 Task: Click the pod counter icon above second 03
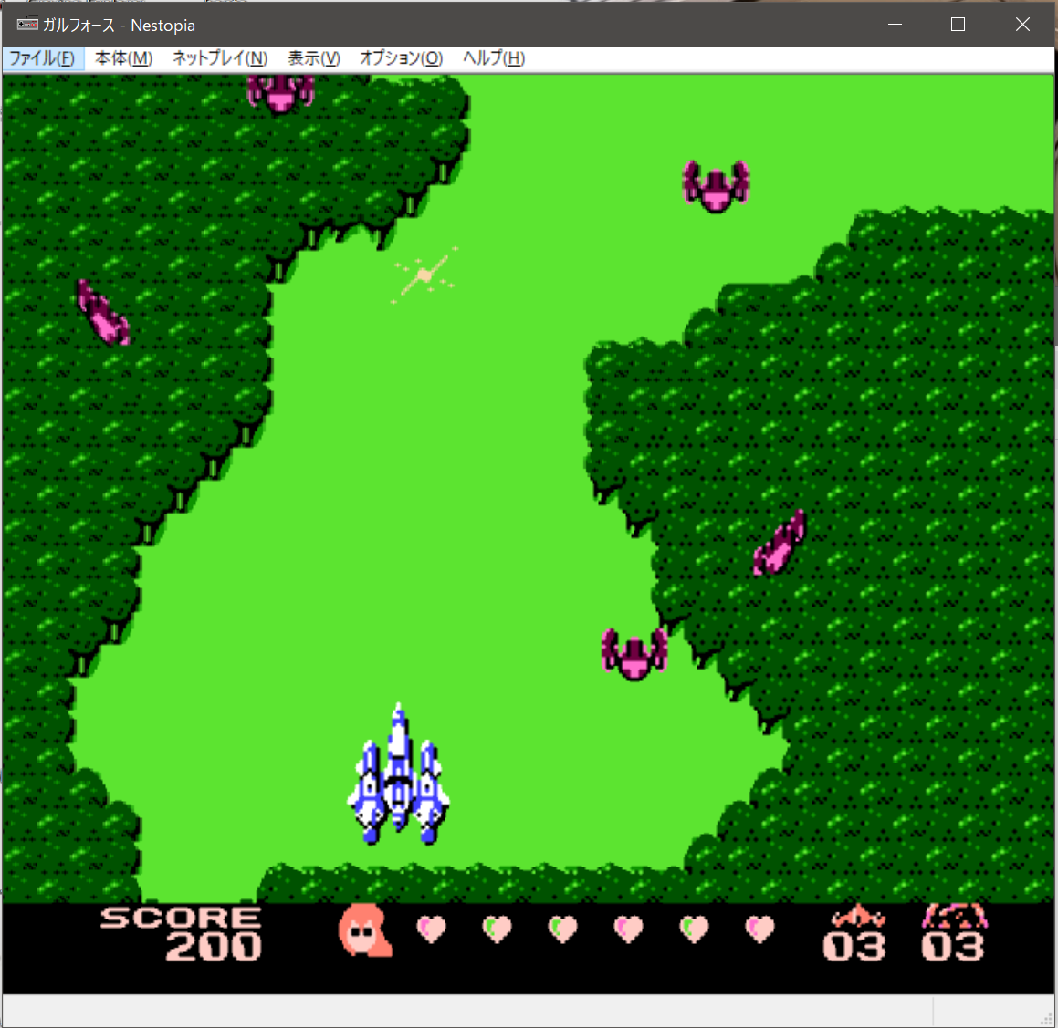point(955,917)
